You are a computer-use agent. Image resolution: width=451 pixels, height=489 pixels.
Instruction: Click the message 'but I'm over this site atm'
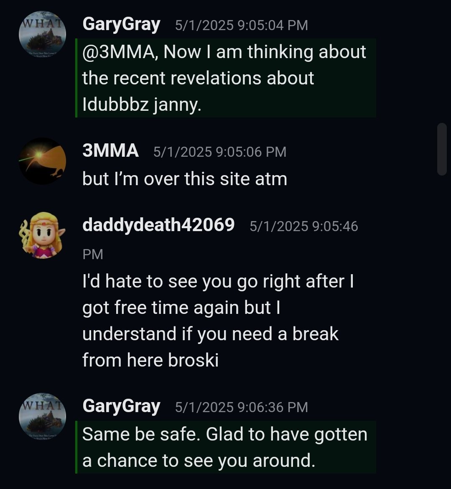tap(185, 179)
